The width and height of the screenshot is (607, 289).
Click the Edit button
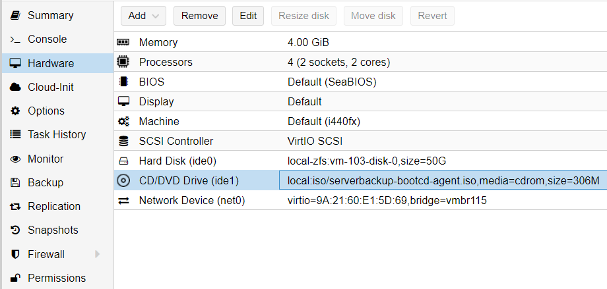[x=248, y=16]
